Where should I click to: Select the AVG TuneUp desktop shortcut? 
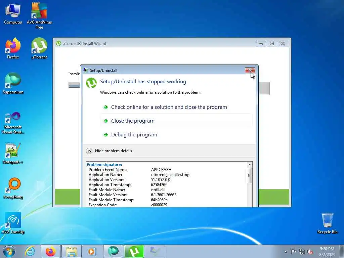pyautogui.click(x=13, y=223)
